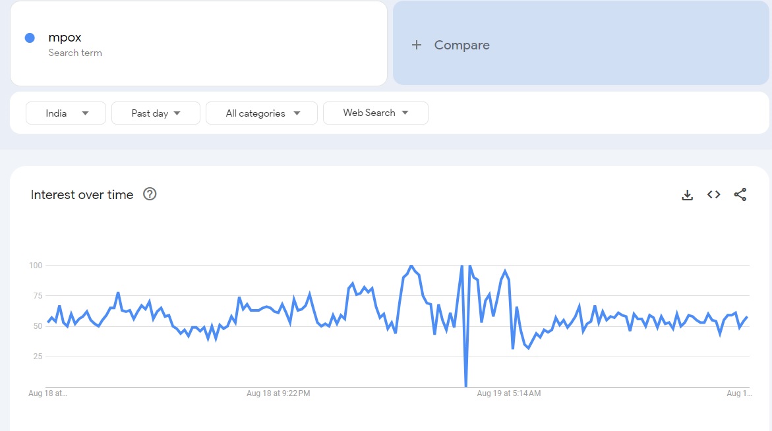The width and height of the screenshot is (772, 431).
Task: Click the 75 value axis label
Action: tap(37, 296)
